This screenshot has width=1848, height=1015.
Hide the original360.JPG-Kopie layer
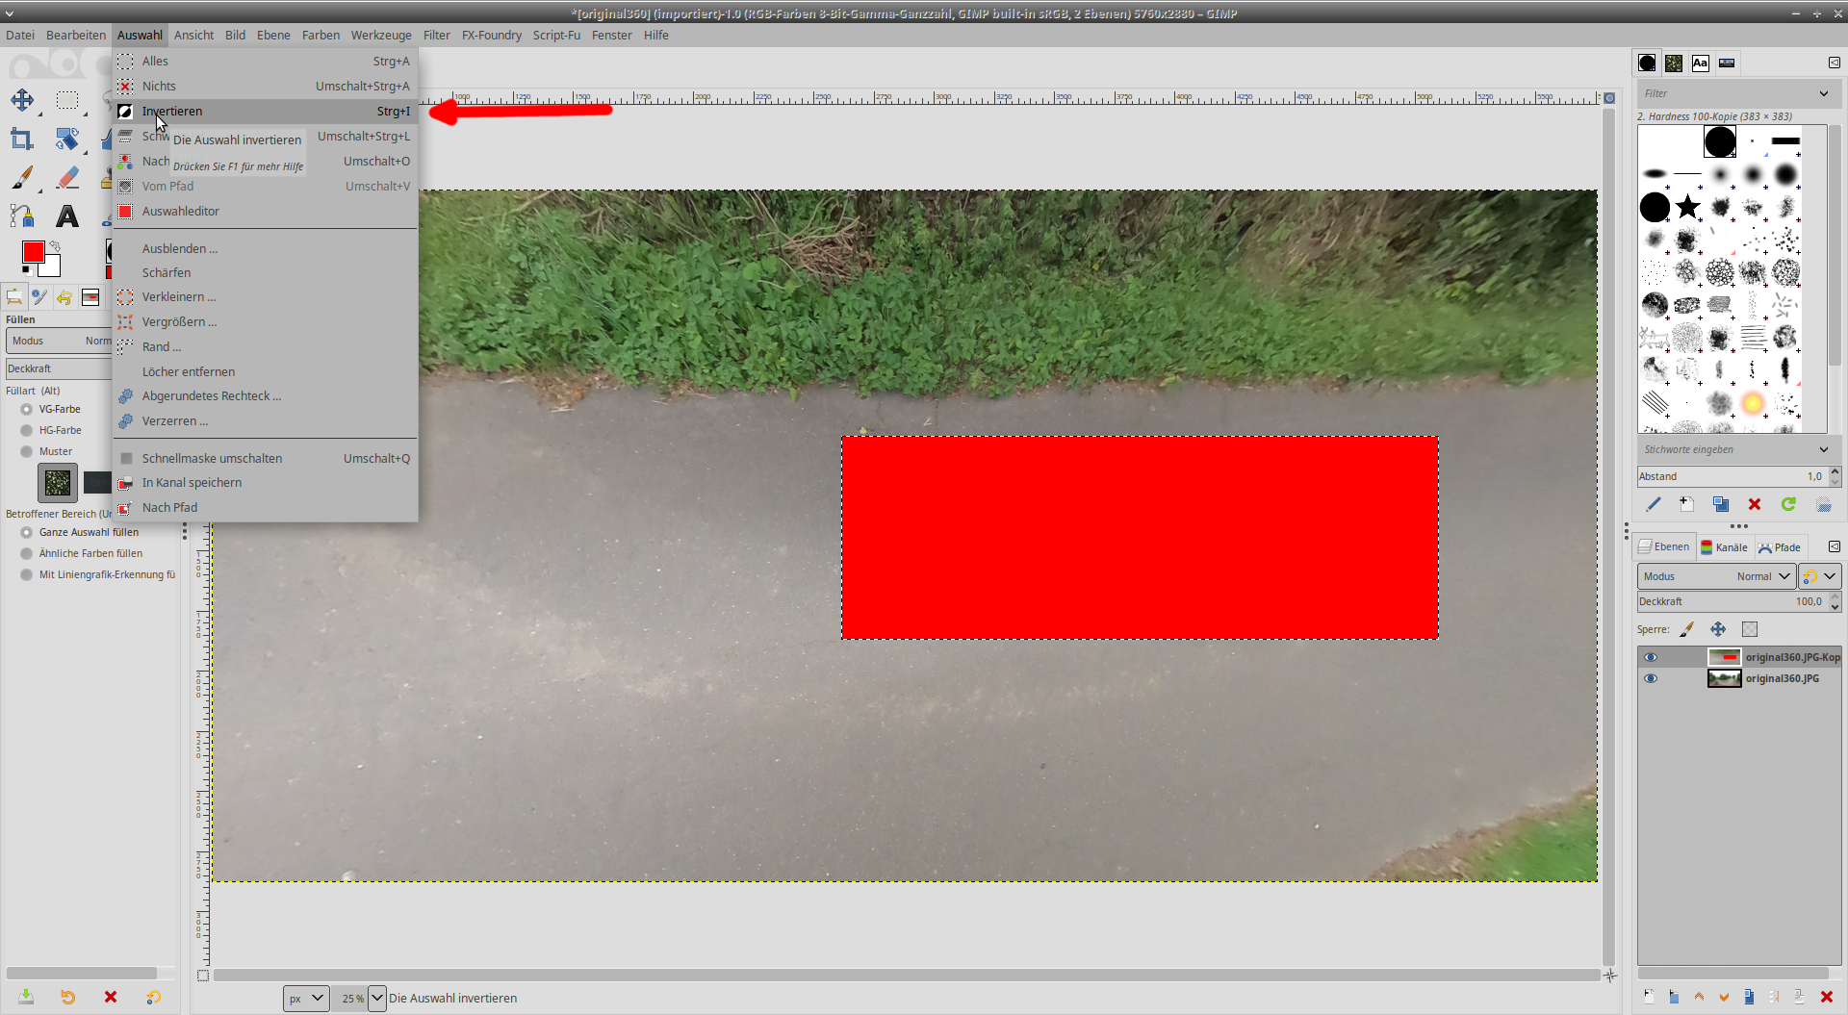pos(1651,657)
